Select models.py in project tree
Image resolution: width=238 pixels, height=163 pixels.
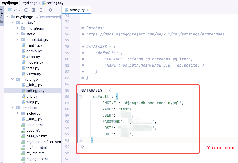(x=33, y=62)
